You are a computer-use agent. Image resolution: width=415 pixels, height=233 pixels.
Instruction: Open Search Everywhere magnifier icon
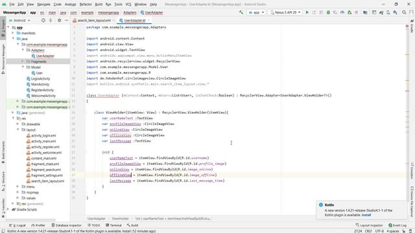(x=404, y=12)
